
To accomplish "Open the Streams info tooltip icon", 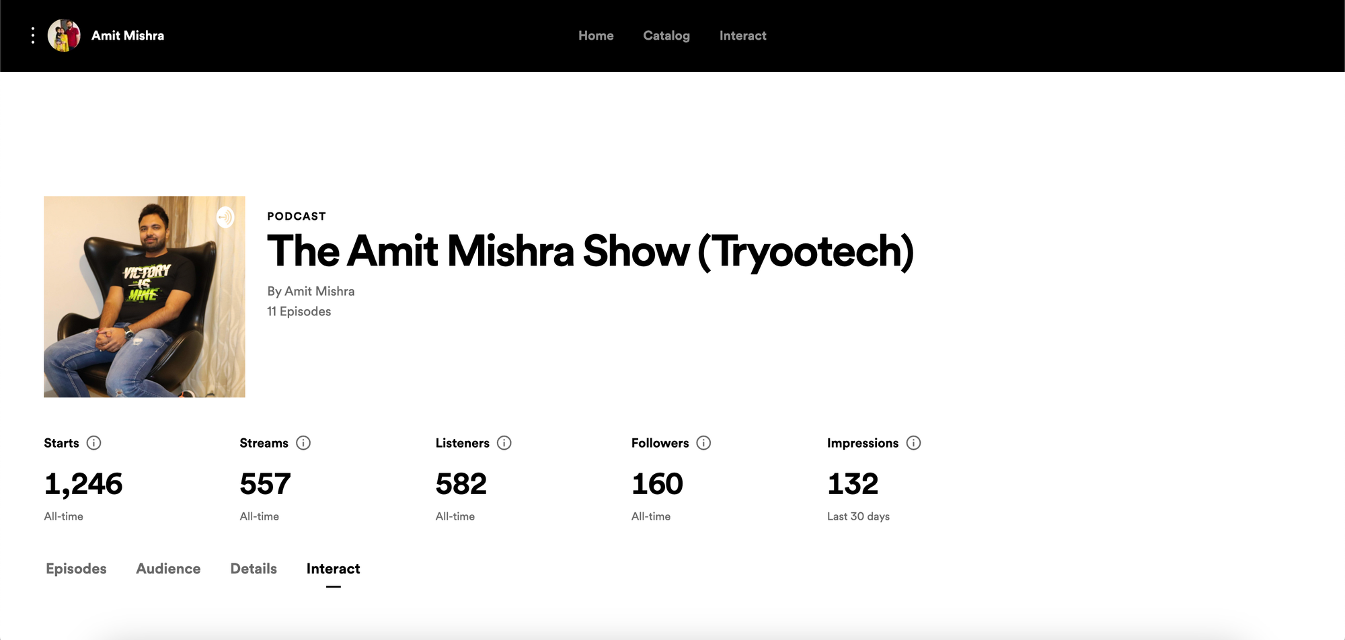I will click(303, 443).
